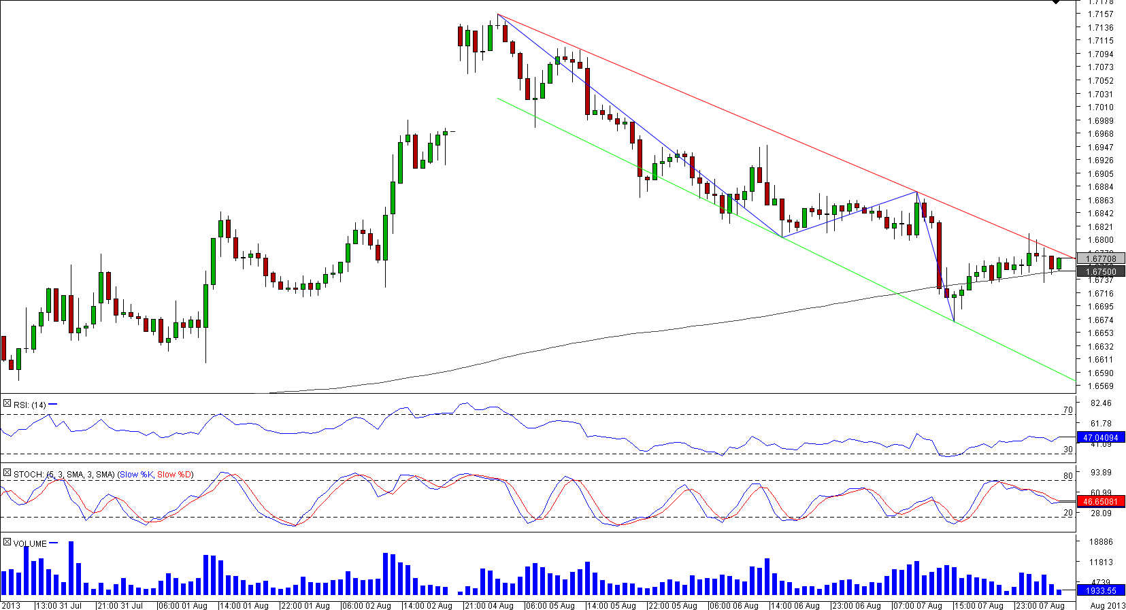Click the 21:00 31 Jul time label
This screenshot has width=1126, height=610.
[120, 605]
